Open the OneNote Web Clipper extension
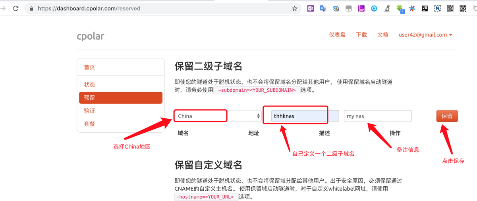 point(311,8)
